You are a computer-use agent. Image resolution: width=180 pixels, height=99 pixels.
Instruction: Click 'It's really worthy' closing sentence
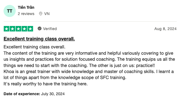pos(46,84)
